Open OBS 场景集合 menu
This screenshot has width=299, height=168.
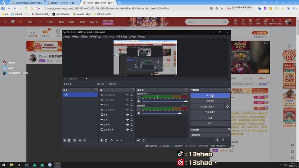click(x=121, y=37)
